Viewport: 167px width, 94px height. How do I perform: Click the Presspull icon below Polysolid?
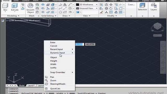pos(23,8)
